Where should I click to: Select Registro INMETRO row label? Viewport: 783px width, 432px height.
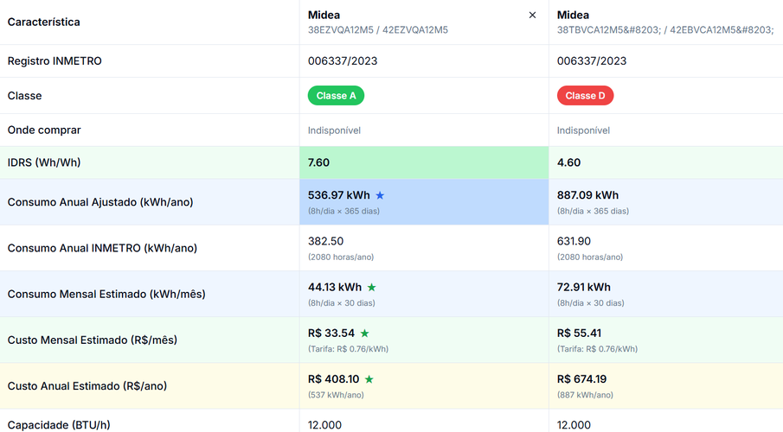pyautogui.click(x=55, y=60)
